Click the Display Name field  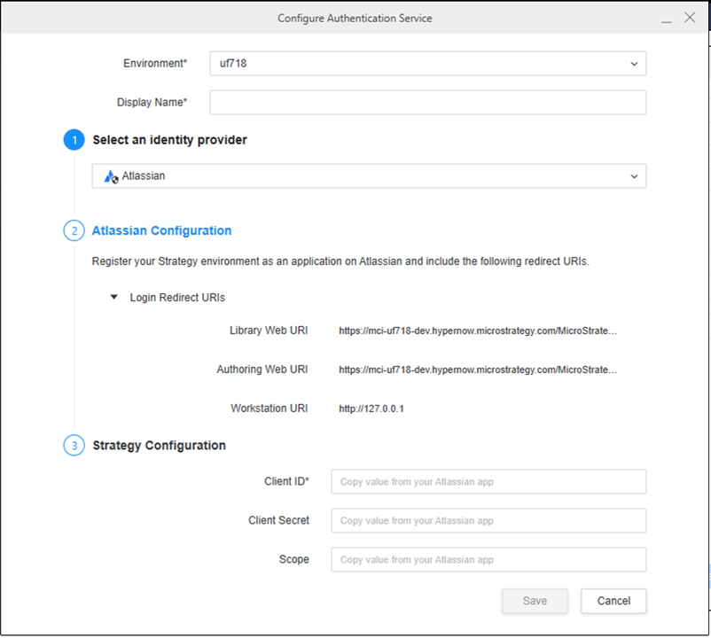[427, 103]
